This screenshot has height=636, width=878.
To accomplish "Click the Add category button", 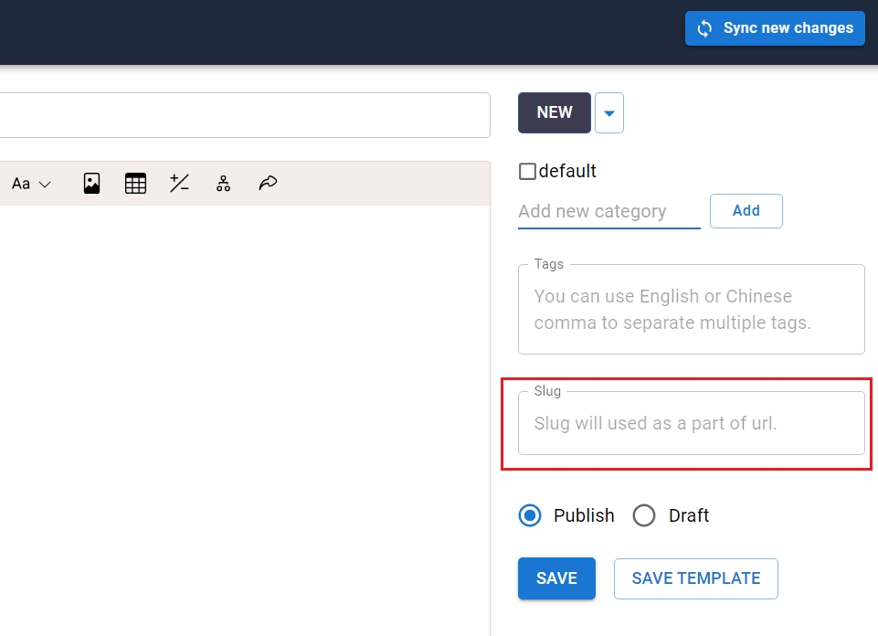I will [746, 211].
